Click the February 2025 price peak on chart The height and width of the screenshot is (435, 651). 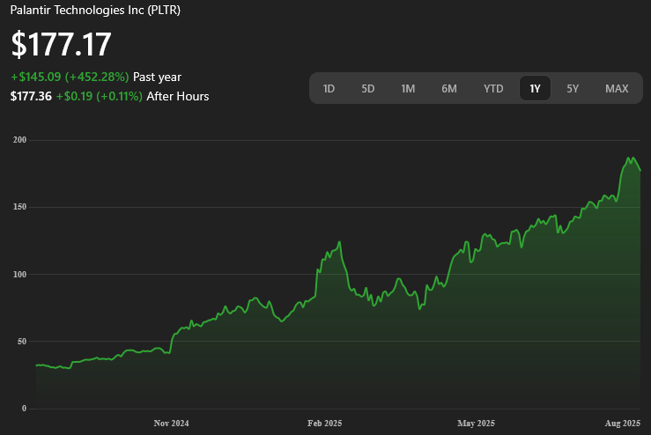pos(340,242)
